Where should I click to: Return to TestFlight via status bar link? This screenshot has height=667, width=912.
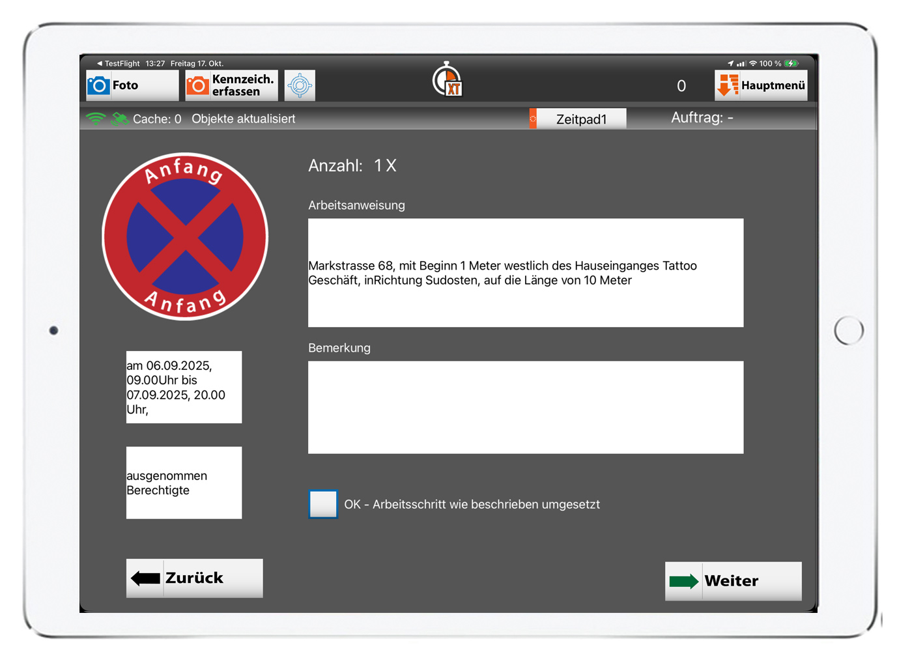click(119, 63)
